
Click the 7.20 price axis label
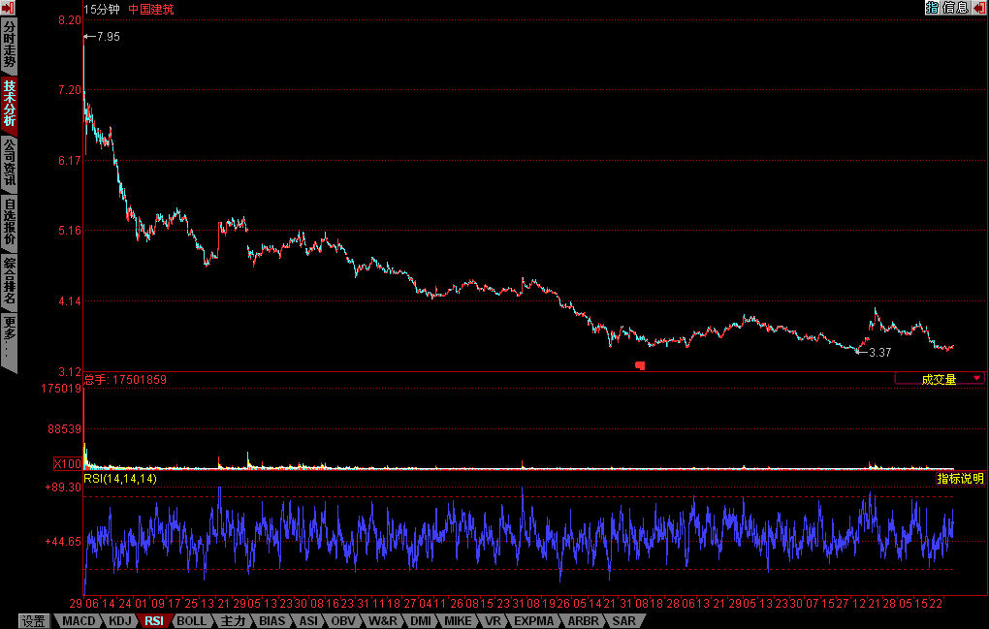[70, 90]
